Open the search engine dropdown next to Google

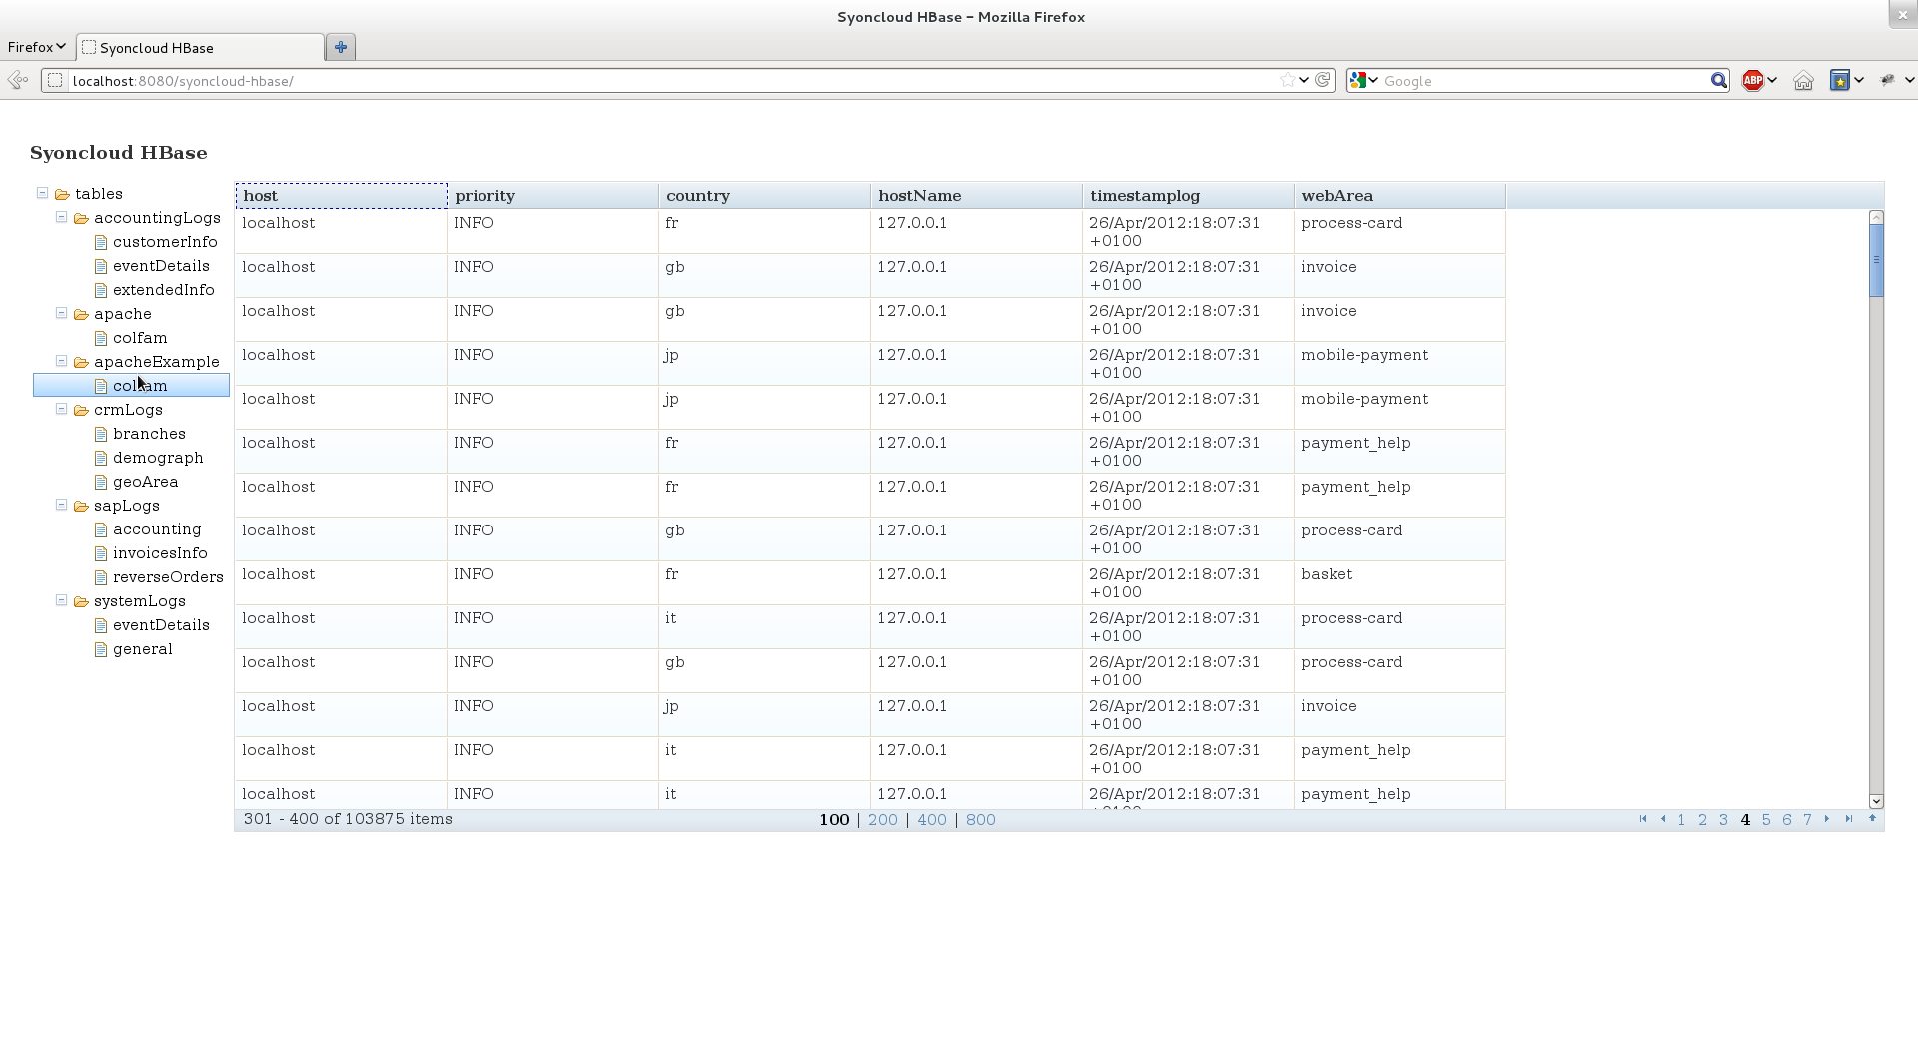1372,80
